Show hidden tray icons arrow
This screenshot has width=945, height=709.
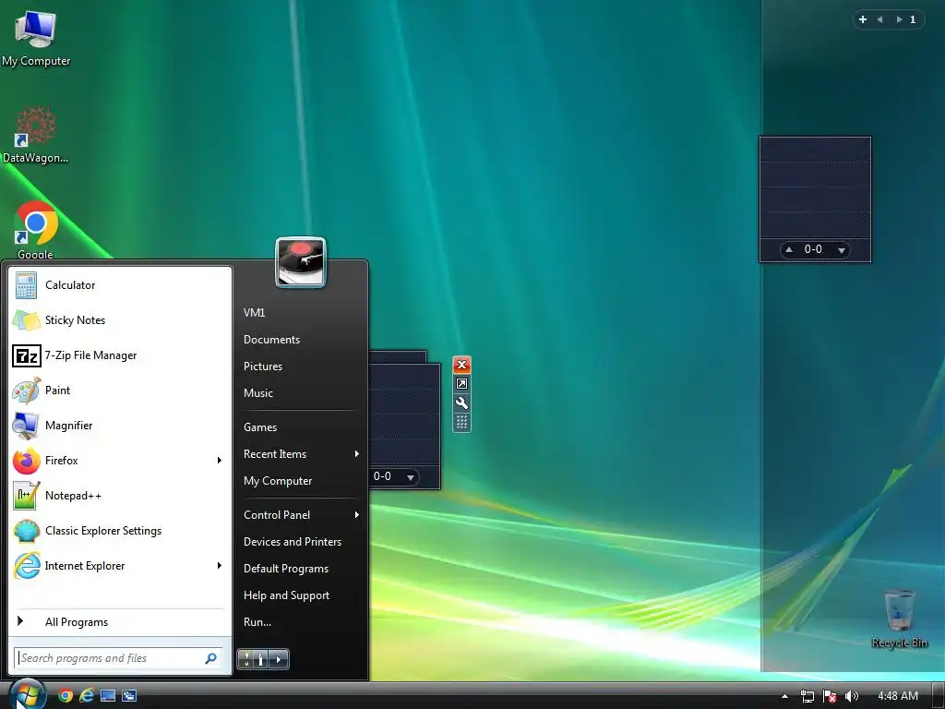[784, 696]
